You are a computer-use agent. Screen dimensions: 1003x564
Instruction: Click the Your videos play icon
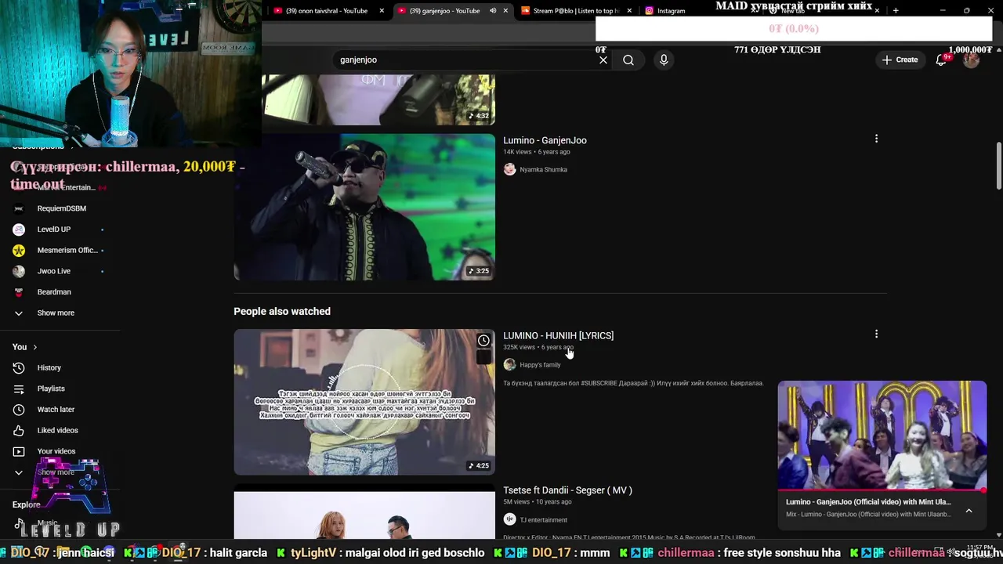19,451
